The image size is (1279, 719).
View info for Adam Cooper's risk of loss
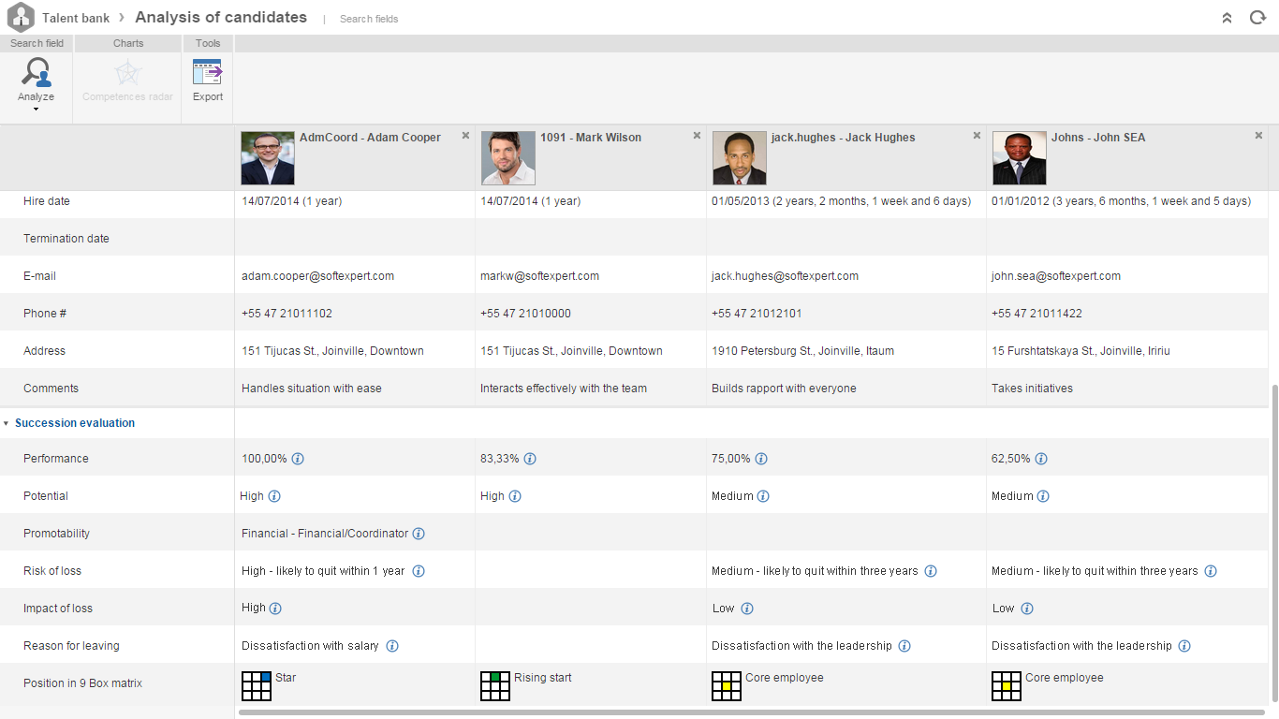coord(419,570)
